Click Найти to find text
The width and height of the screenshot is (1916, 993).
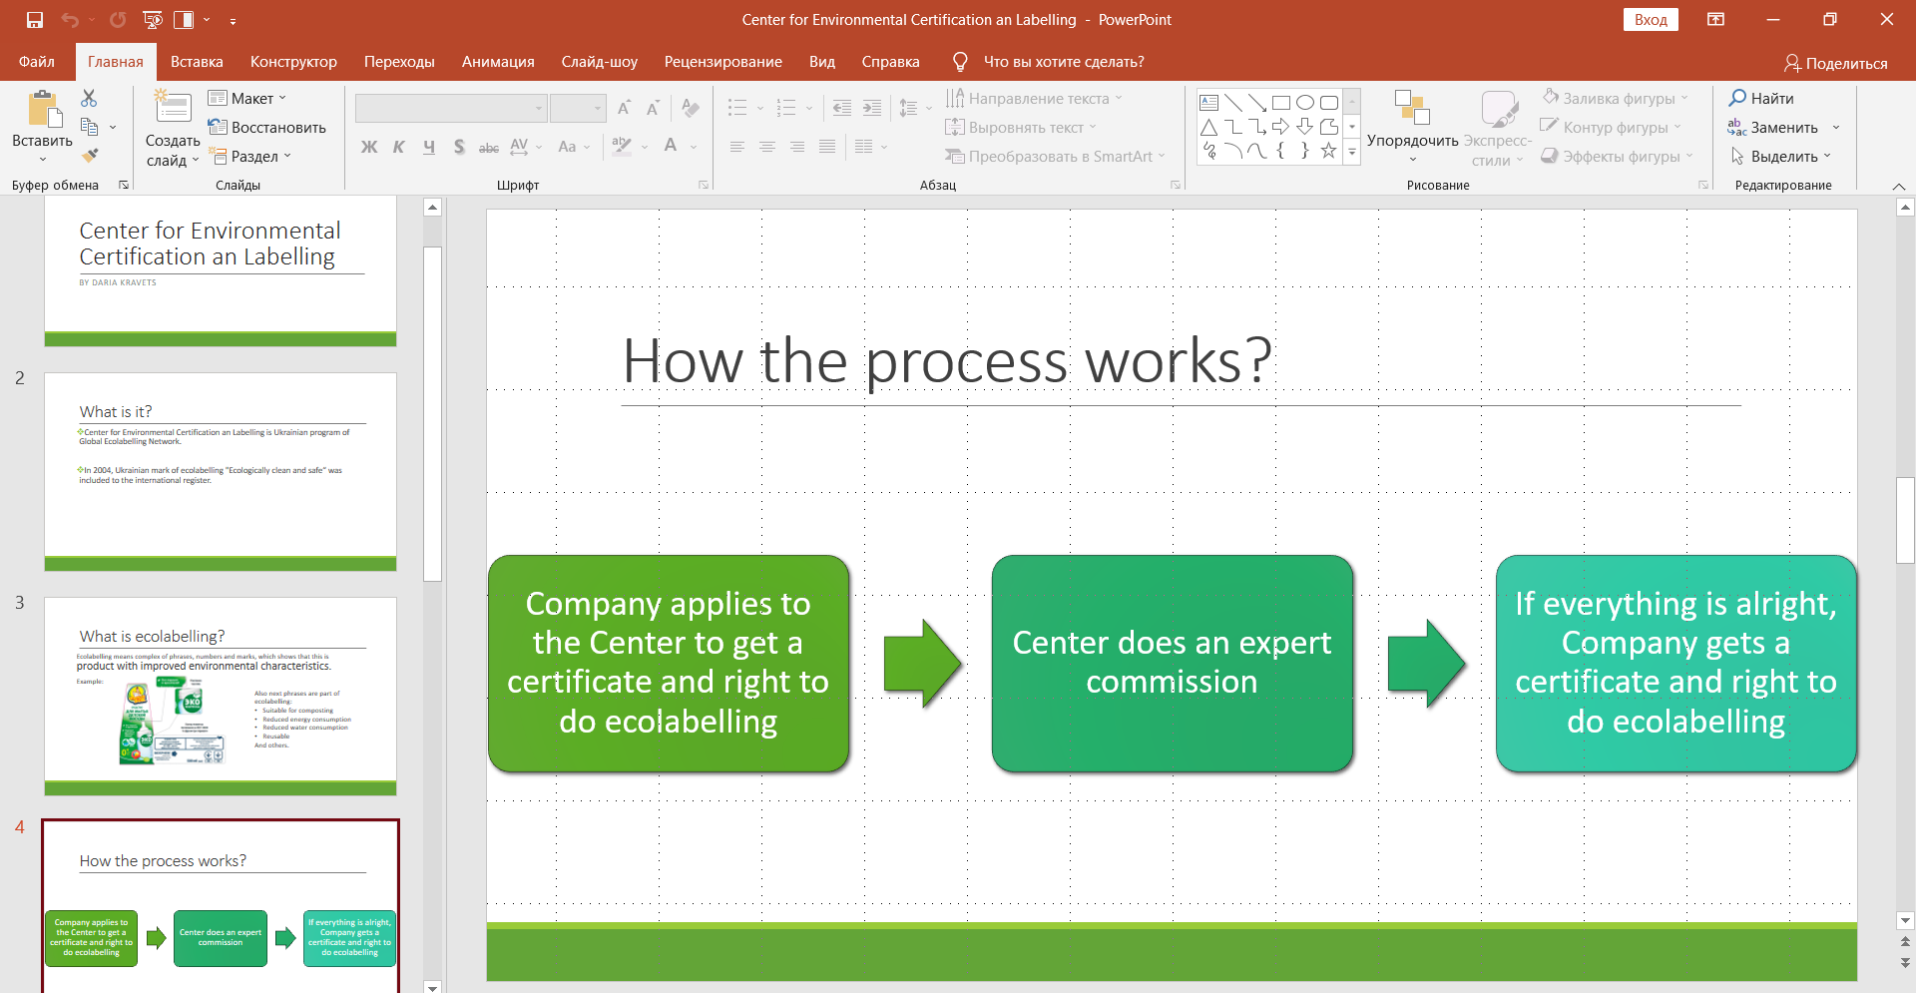point(1762,98)
